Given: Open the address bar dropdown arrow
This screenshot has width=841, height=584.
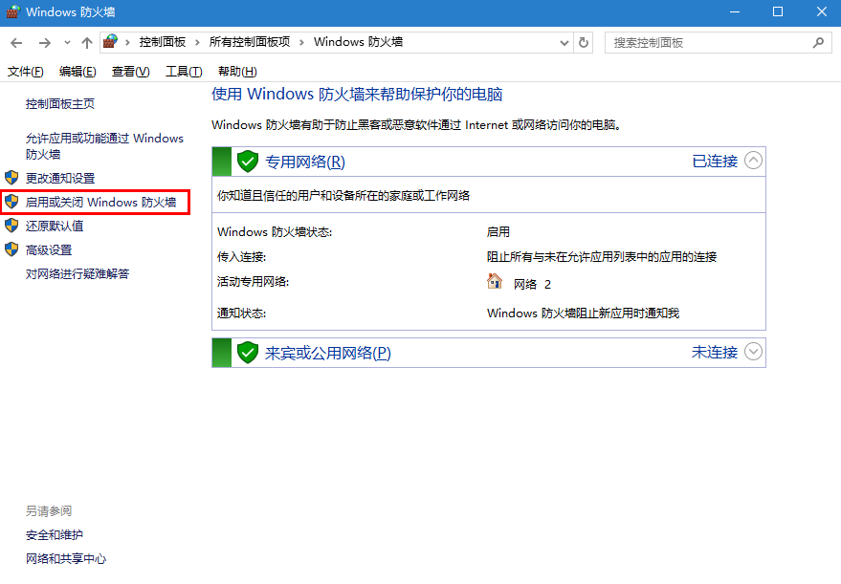Looking at the screenshot, I should click(566, 42).
